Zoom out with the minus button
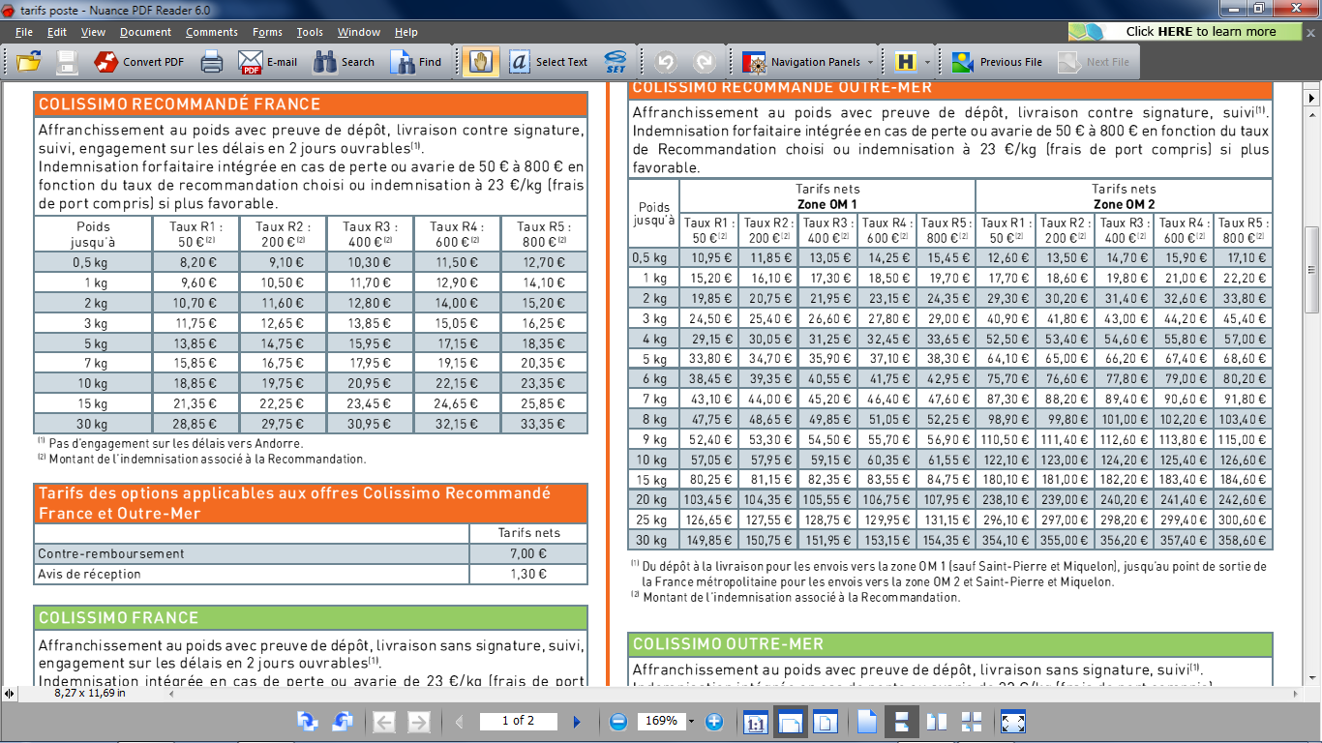The height and width of the screenshot is (743, 1322). (618, 722)
